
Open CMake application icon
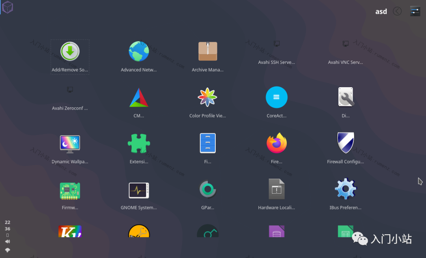[x=139, y=97]
